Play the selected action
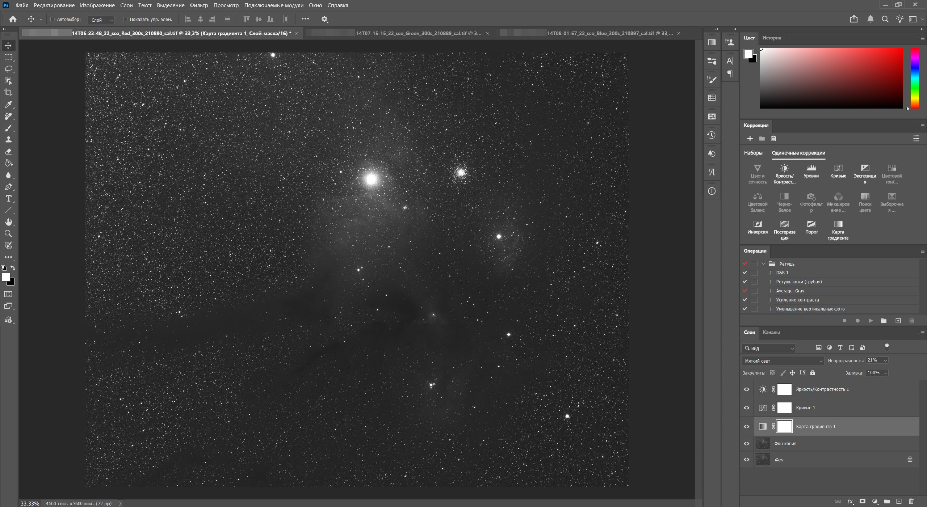This screenshot has height=507, width=927. click(871, 321)
